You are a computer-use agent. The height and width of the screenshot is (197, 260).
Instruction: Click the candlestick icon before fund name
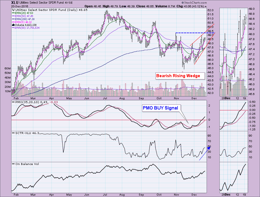pos(13,10)
